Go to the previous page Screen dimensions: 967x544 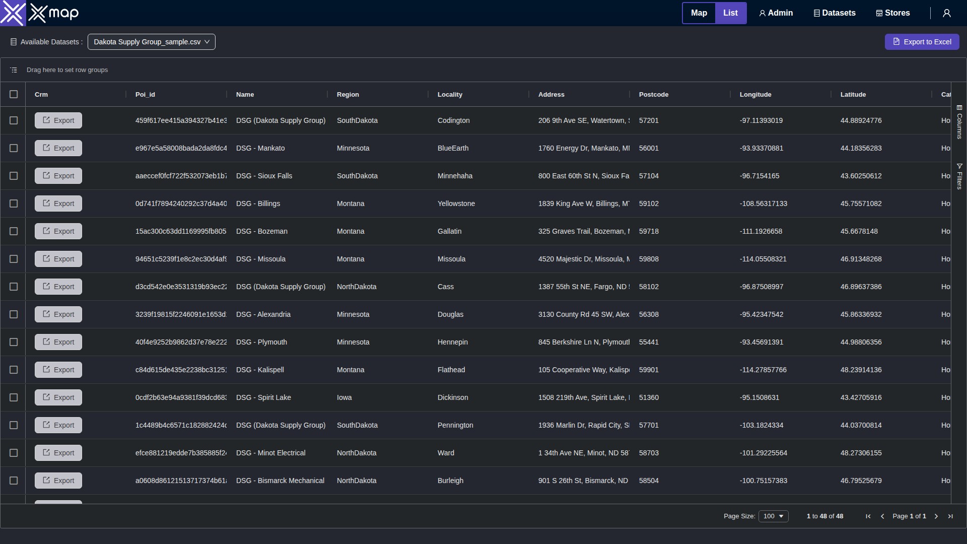tap(882, 516)
